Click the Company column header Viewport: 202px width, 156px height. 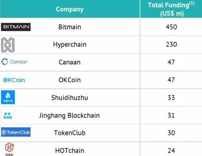pos(70,9)
